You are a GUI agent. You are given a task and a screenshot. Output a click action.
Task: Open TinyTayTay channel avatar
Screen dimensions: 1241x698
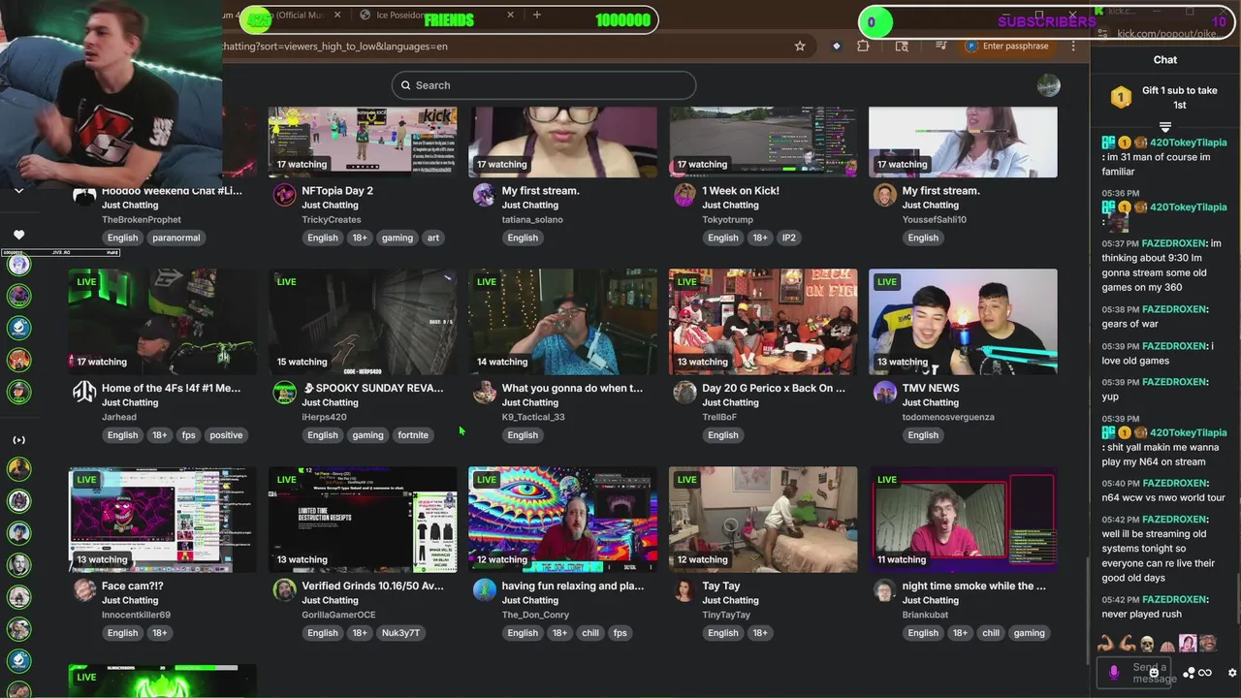coord(684,589)
